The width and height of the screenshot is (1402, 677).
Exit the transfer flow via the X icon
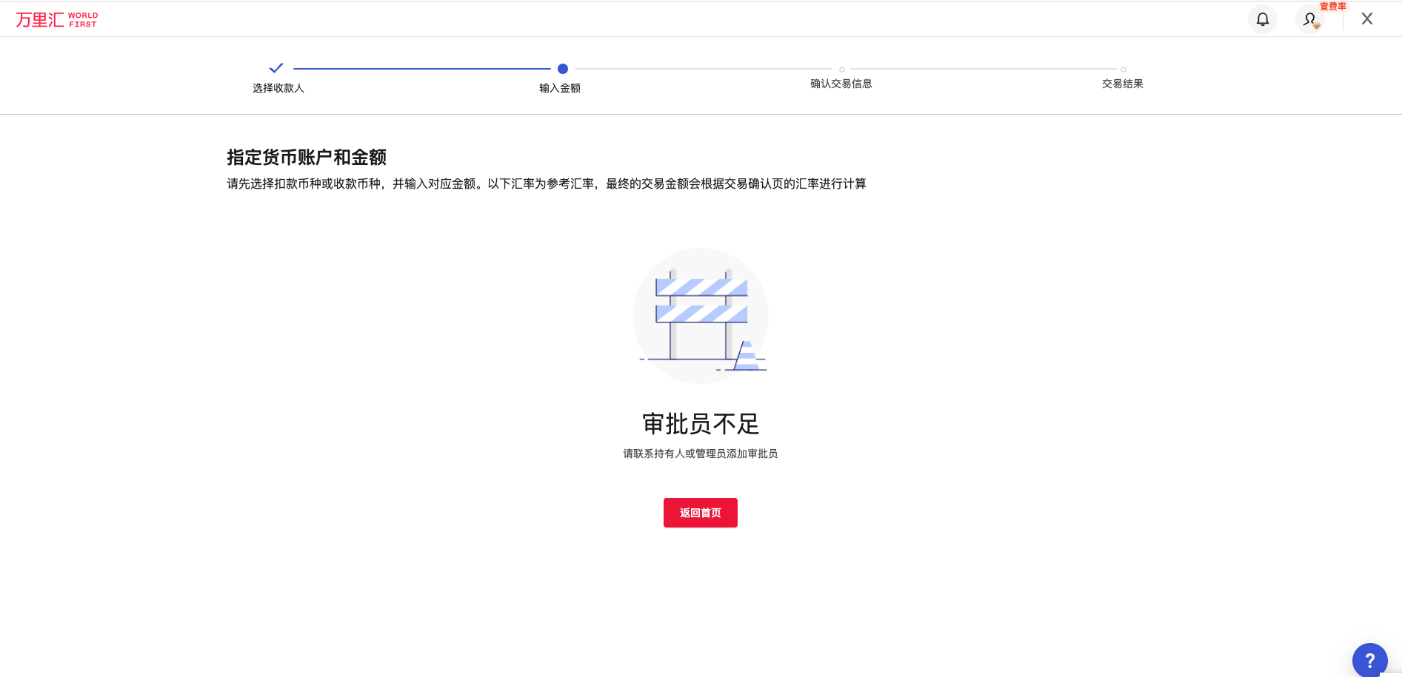[1366, 18]
